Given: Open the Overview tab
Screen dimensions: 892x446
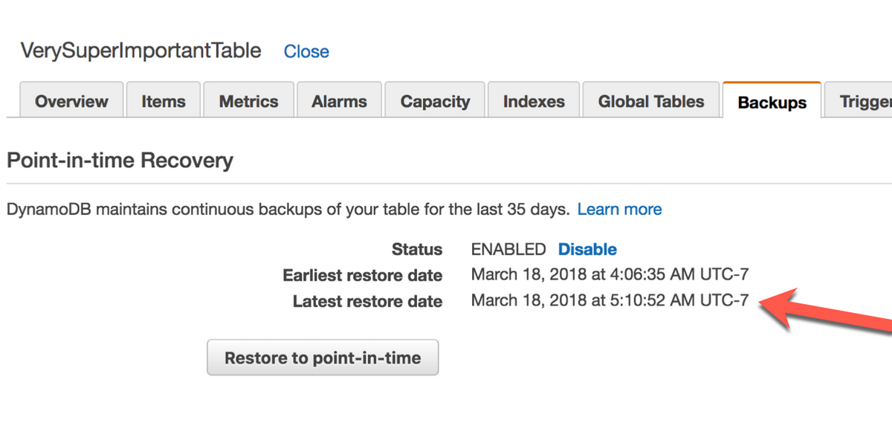Looking at the screenshot, I should pyautogui.click(x=71, y=102).
